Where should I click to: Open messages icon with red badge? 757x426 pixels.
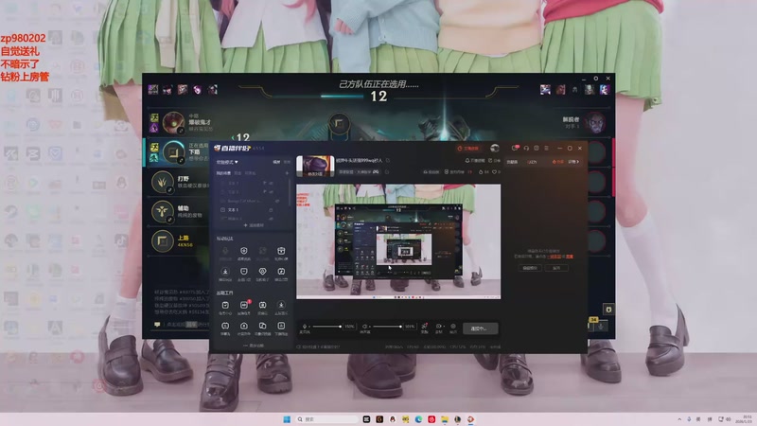pos(516,149)
